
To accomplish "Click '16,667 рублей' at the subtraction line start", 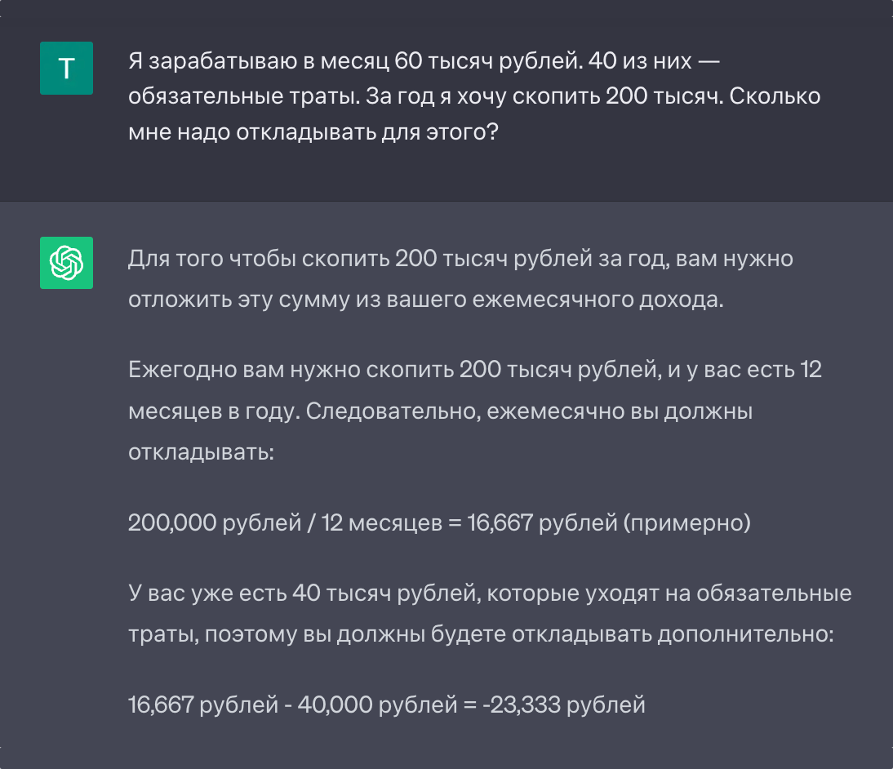I will (x=203, y=705).
